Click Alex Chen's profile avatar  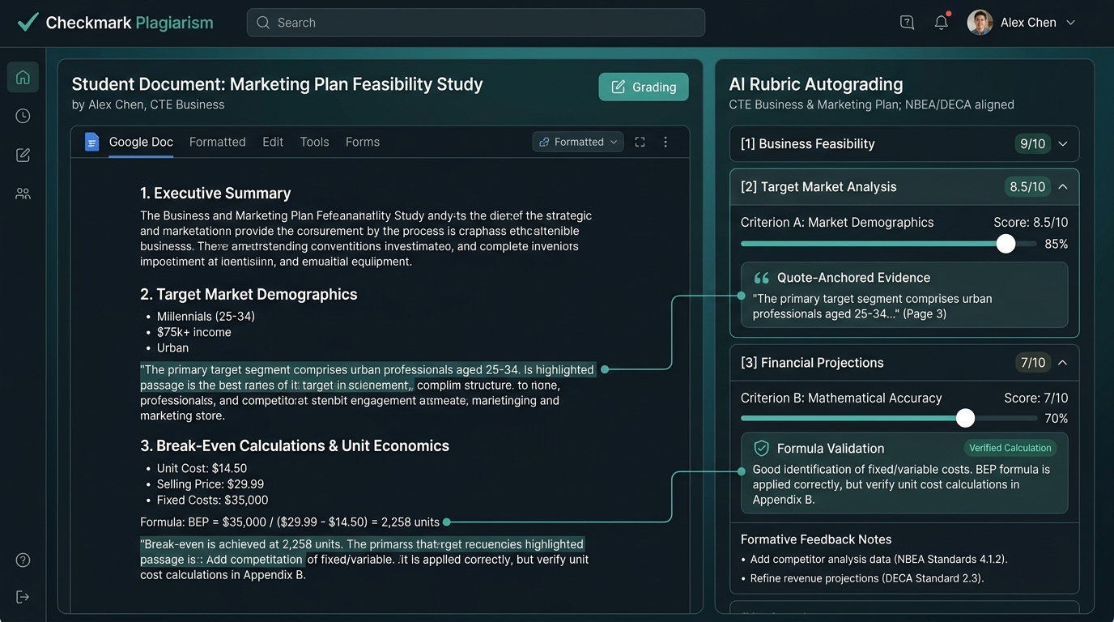[x=980, y=23]
